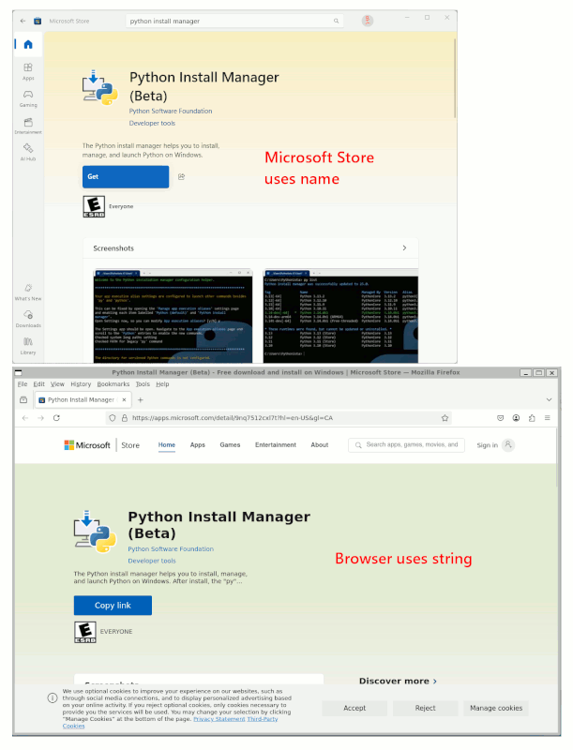Open Firefox Tools menu
Image resolution: width=573 pixels, height=750 pixels.
[143, 384]
